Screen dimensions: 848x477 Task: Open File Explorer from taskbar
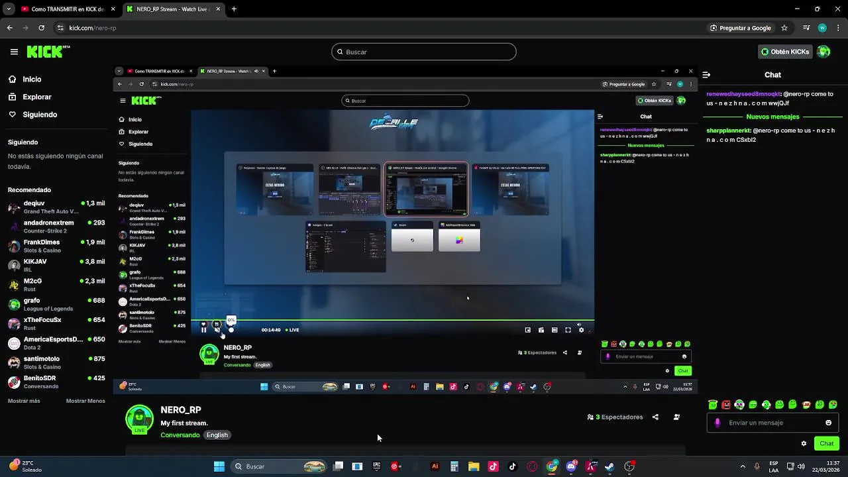pos(474,466)
